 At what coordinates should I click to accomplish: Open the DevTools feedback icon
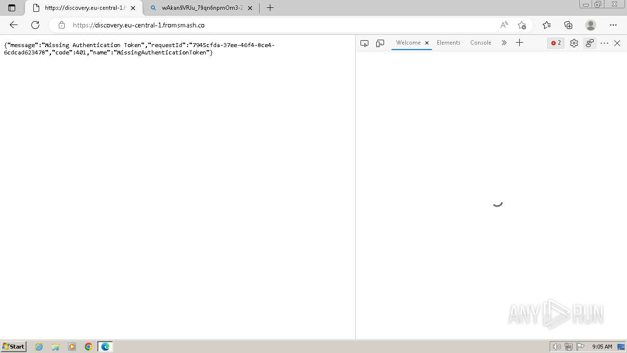tap(590, 43)
